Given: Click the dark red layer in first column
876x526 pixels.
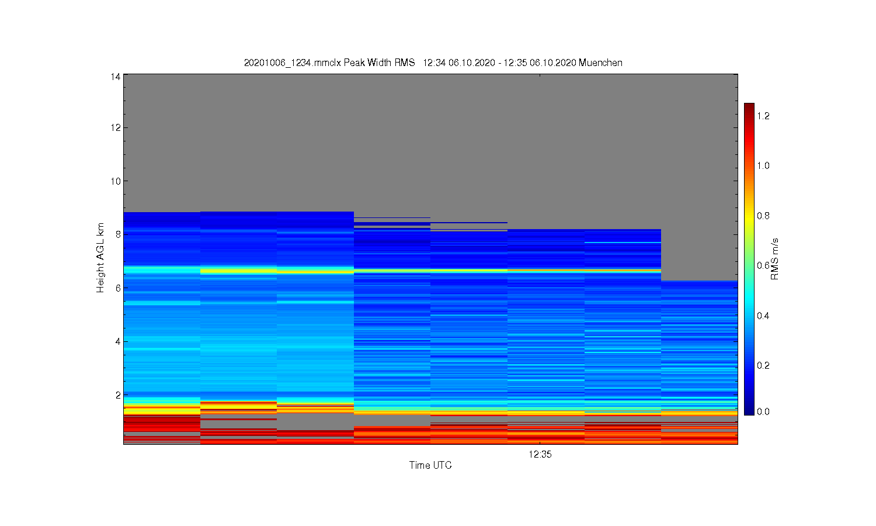Looking at the screenshot, I should (x=162, y=422).
